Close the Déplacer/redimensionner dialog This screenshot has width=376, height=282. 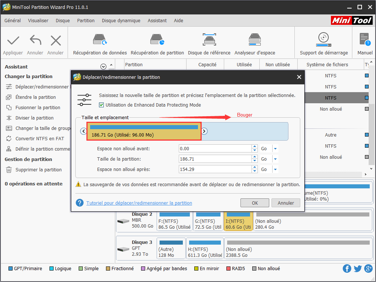tap(299, 77)
